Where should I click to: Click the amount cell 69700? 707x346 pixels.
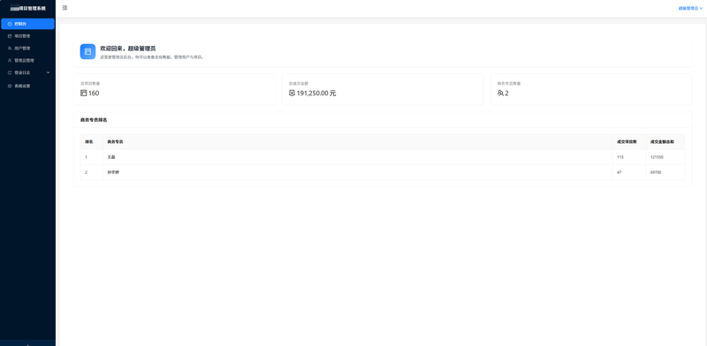tap(656, 172)
